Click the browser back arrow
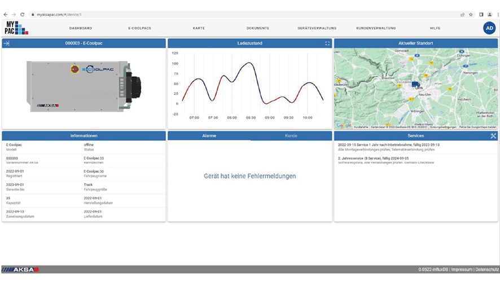The image size is (500, 283). pos(6,15)
